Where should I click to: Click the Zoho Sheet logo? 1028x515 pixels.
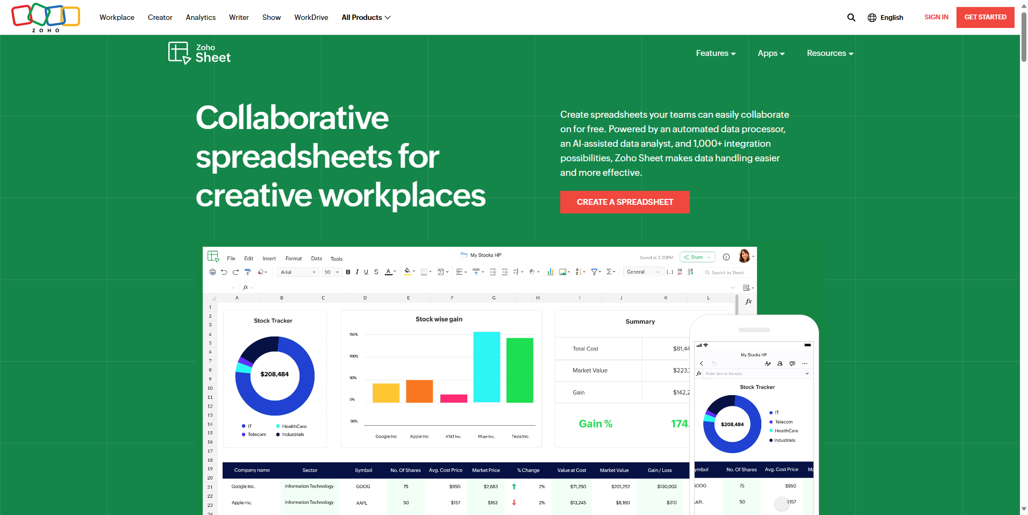[199, 53]
